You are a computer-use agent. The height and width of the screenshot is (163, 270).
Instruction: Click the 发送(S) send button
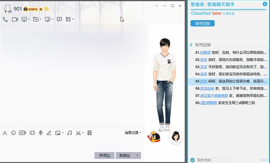pos(125,155)
